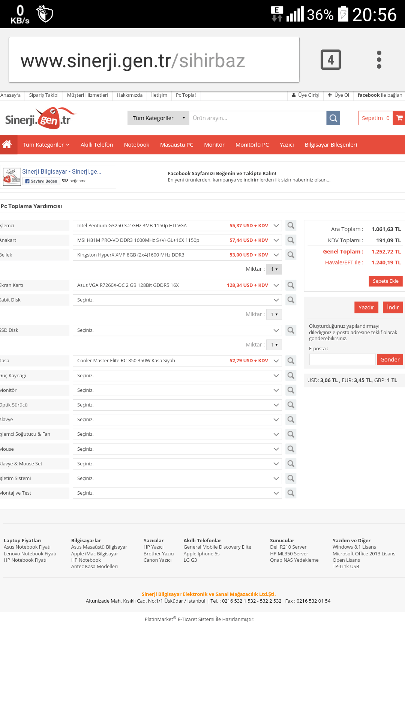Screen dimensions: 405x720
Task: Search icon next to Asus VGA graphics card row
Action: 291,285
